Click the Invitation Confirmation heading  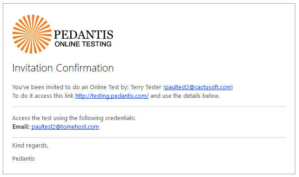63,68
